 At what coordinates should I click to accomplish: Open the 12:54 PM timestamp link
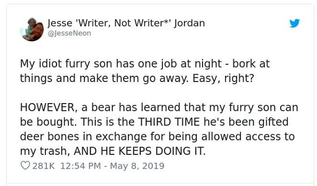point(80,166)
